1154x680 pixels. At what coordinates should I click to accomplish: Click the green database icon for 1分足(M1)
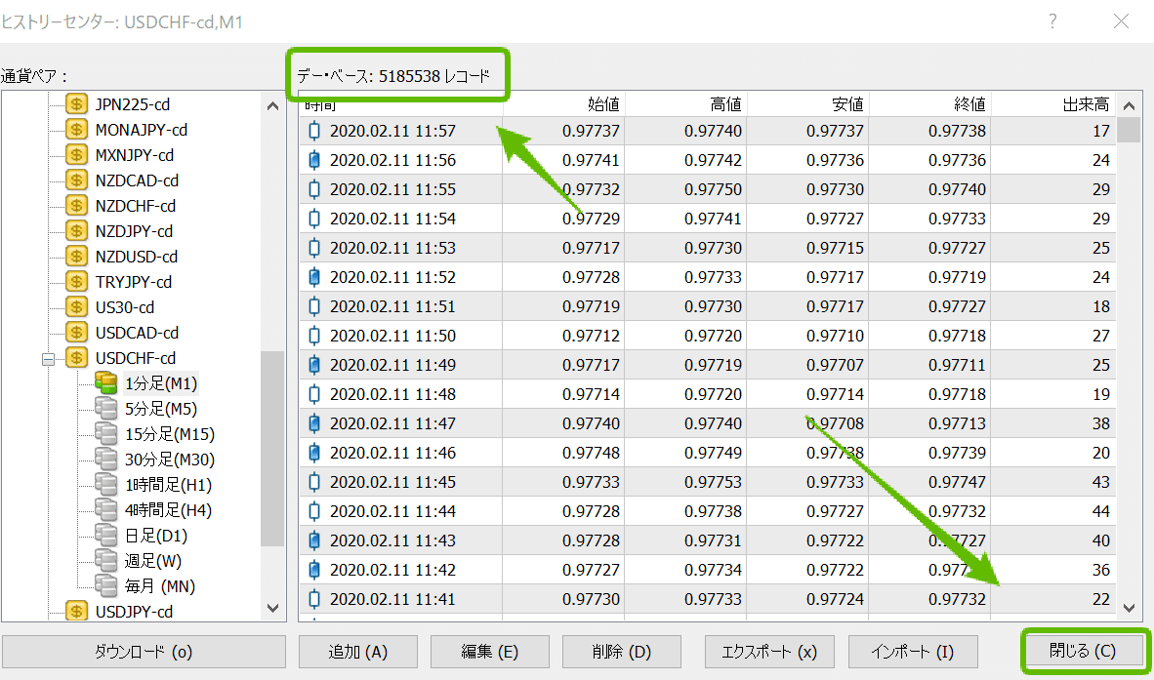(x=106, y=383)
